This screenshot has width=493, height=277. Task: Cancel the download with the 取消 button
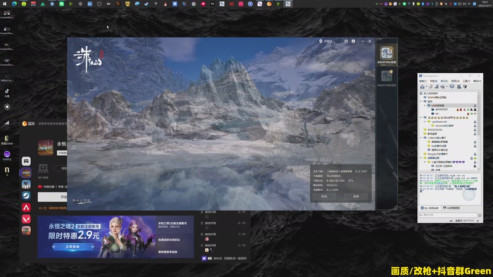[324, 196]
